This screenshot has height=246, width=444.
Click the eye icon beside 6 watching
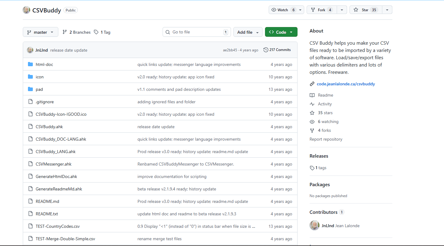[312, 121]
